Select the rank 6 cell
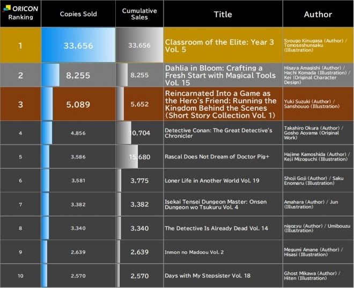This screenshot has height=288, width=354. click(20, 180)
